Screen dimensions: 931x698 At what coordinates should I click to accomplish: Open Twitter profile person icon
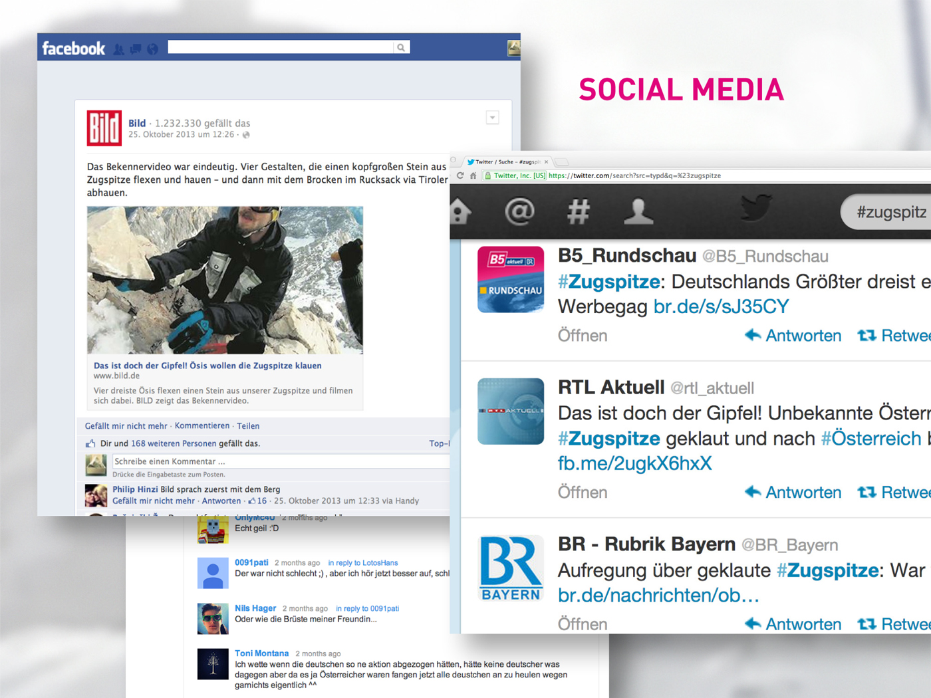point(638,211)
